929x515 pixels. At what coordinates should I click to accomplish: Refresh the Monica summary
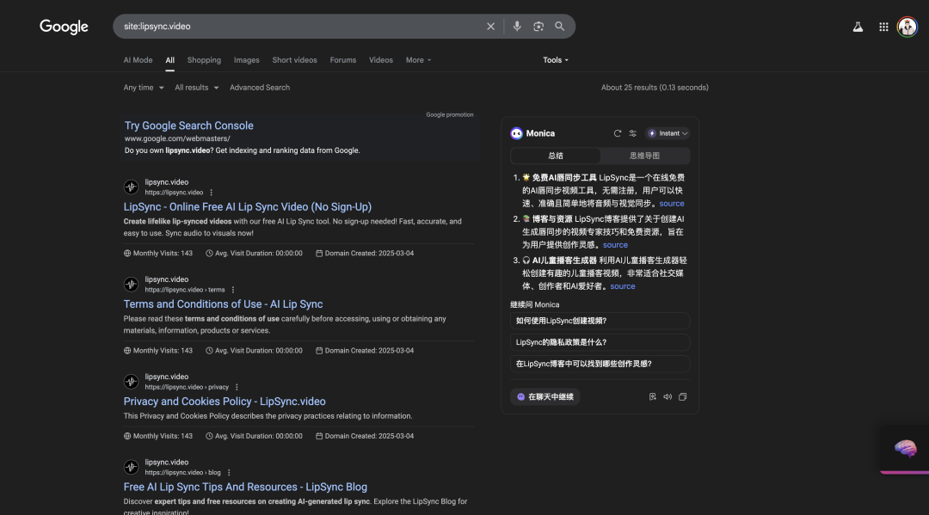618,133
